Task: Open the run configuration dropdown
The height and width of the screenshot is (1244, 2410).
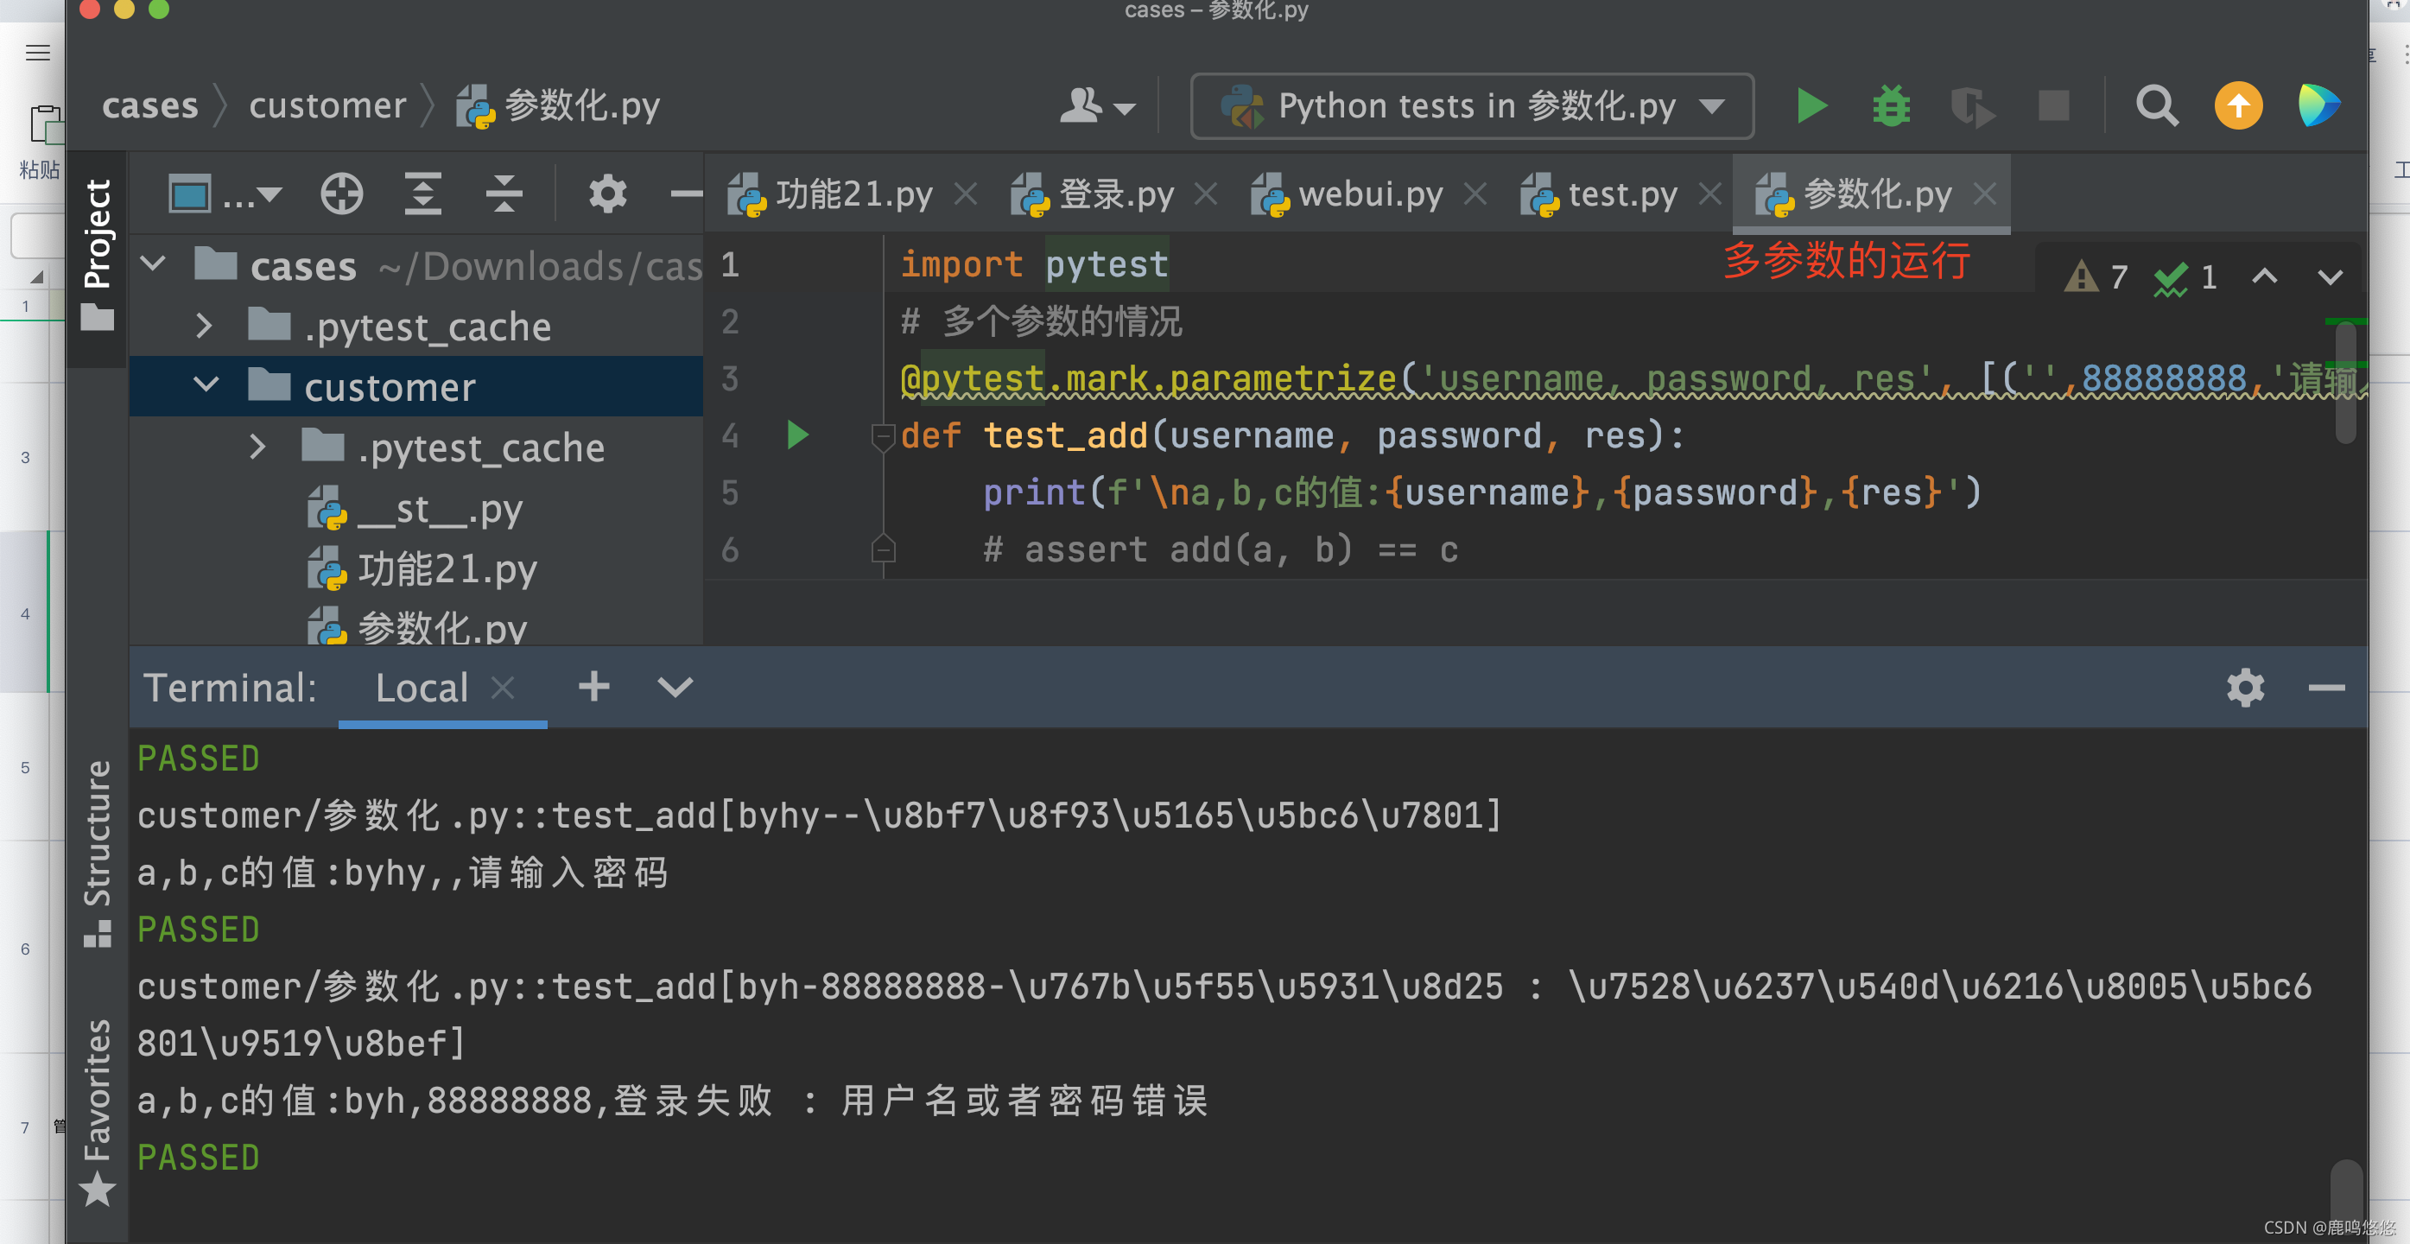Action: pyautogui.click(x=1472, y=105)
